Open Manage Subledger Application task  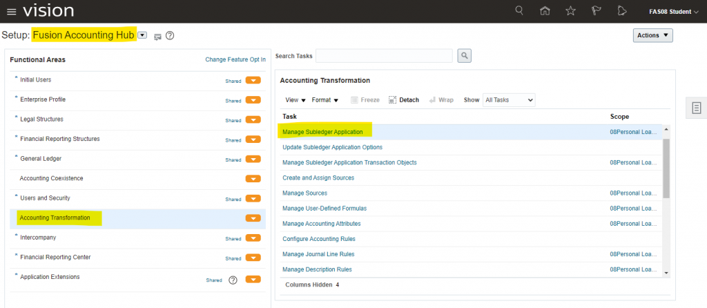point(322,131)
